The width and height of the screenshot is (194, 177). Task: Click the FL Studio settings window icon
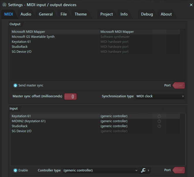coord(4,5)
